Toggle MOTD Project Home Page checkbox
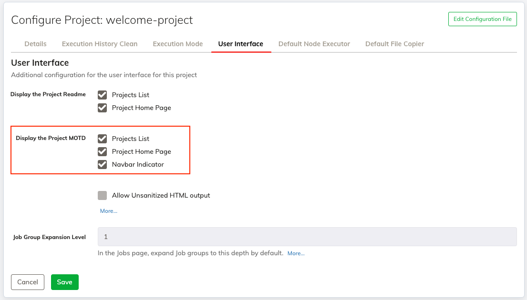This screenshot has height=300, width=527. pos(102,152)
